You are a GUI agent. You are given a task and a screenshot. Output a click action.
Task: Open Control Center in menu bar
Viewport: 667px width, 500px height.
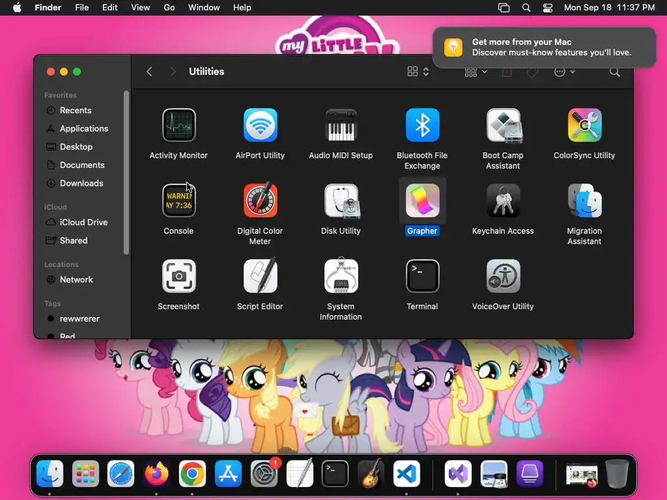(x=548, y=8)
